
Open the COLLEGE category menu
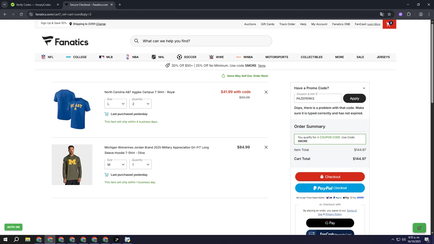(76, 57)
